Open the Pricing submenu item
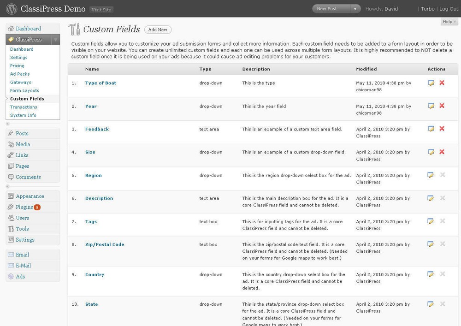The width and height of the screenshot is (461, 326). pos(18,65)
